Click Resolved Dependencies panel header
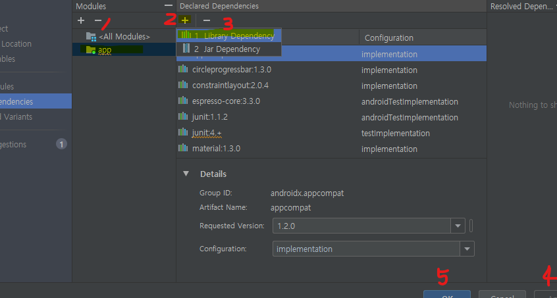 (521, 6)
